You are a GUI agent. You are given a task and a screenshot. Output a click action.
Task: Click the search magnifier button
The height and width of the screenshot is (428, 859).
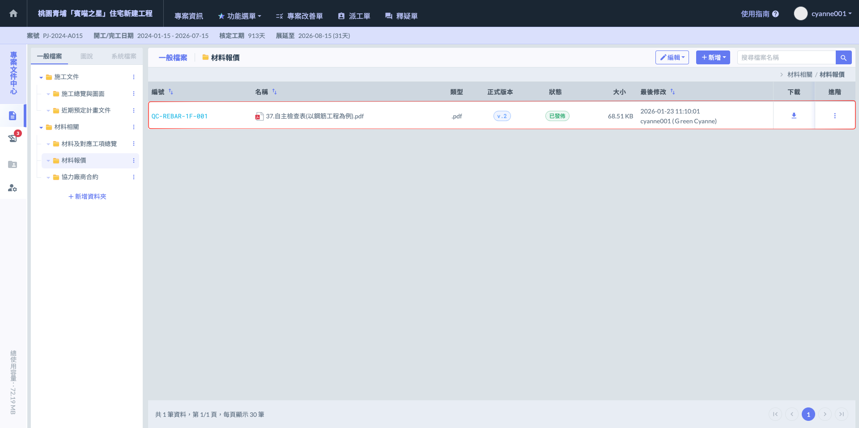pyautogui.click(x=843, y=58)
